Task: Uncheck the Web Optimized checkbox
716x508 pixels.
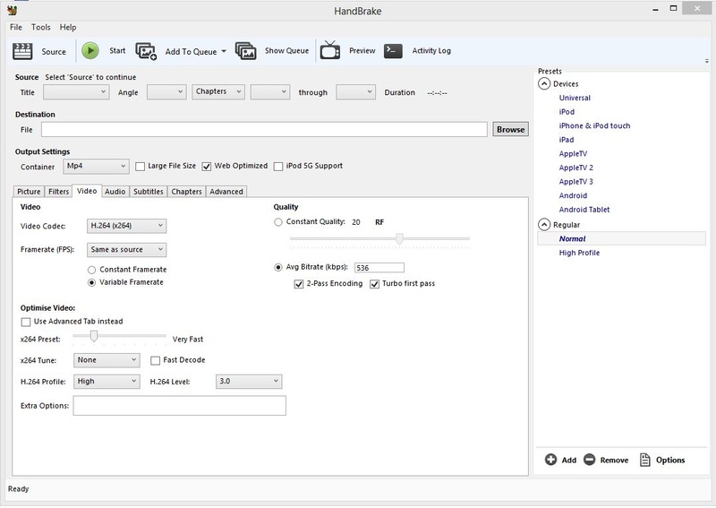Action: point(207,166)
